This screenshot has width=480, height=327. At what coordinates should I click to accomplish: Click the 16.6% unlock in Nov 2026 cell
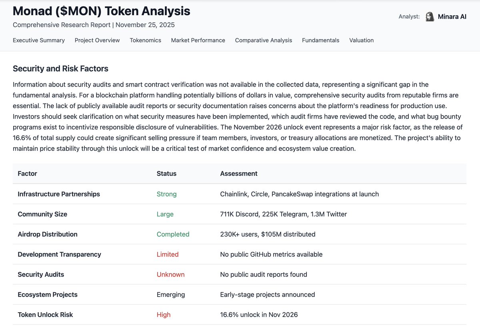(259, 315)
